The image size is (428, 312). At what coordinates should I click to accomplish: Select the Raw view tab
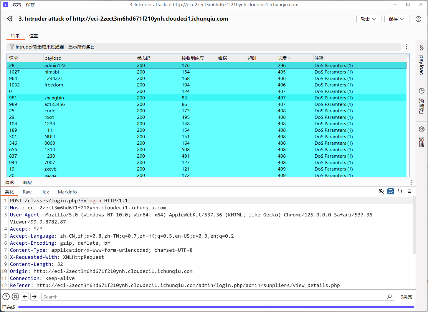(27, 192)
